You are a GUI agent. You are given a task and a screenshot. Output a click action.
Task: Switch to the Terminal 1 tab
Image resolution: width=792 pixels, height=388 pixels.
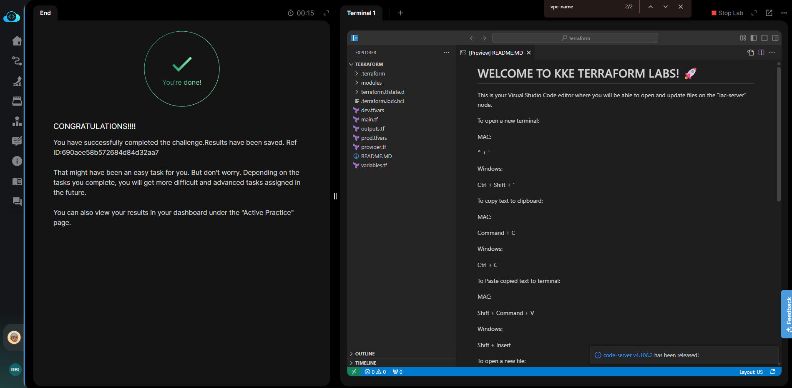(361, 13)
